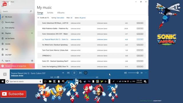Click the song progress seek slider
Screen dimensions: 183x103
pyautogui.click(x=74, y=77)
